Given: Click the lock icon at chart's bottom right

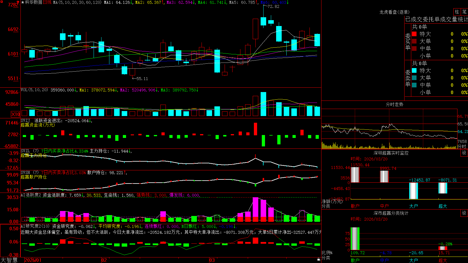Looking at the screenshot, I should click(x=319, y=259).
